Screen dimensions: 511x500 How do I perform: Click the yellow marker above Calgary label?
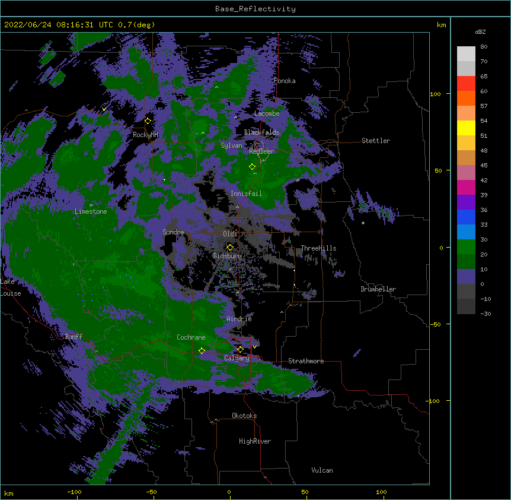(x=240, y=350)
